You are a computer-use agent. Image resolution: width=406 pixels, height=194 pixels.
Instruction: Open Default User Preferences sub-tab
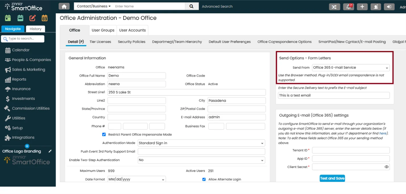230,42
